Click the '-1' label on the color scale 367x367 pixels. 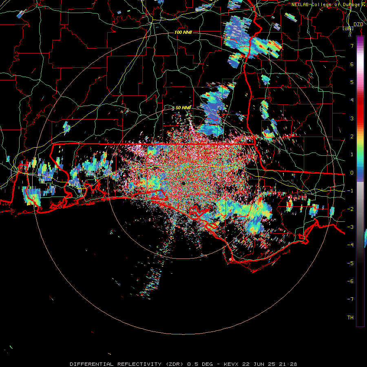click(x=350, y=191)
